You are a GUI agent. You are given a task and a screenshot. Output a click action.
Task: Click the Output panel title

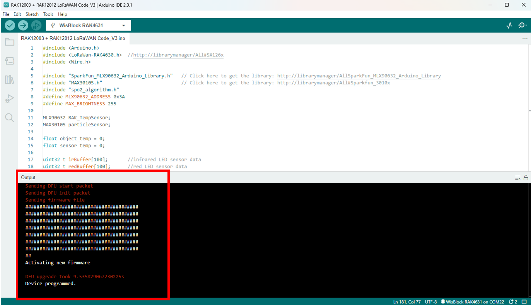tap(28, 177)
